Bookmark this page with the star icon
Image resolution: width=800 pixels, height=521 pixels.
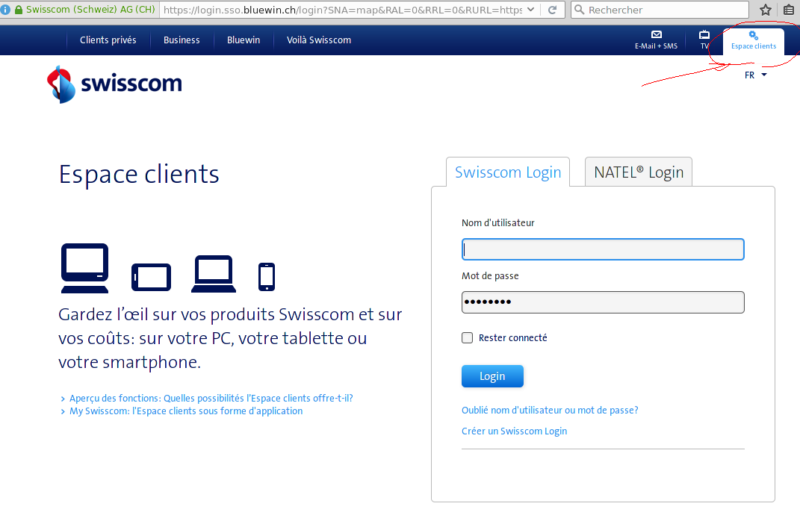[766, 10]
